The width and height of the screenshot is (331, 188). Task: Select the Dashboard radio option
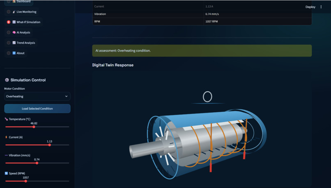coord(9,1)
